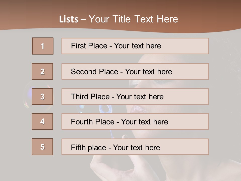Click the bold word Lists in title
The width and height of the screenshot is (241, 181).
point(69,19)
